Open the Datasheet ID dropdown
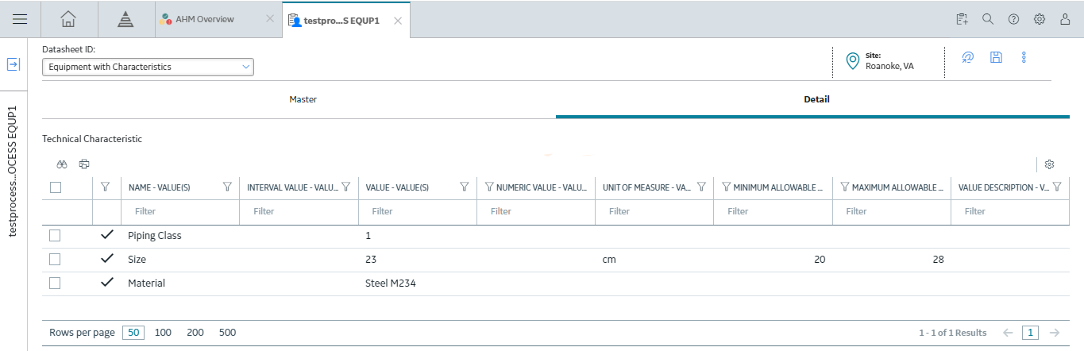Image resolution: width=1084 pixels, height=351 pixels. [x=148, y=67]
